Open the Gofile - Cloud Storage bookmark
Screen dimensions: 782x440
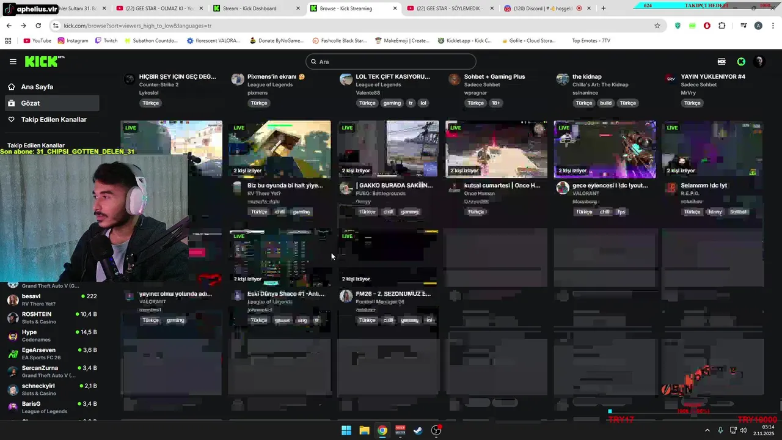[528, 41]
